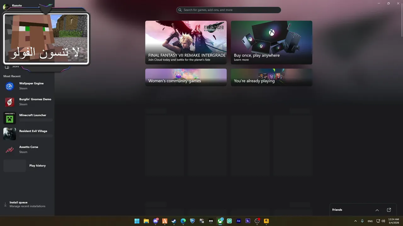The height and width of the screenshot is (226, 403).
Task: Click the Minecraft villager overlay image
Action: tap(46, 38)
